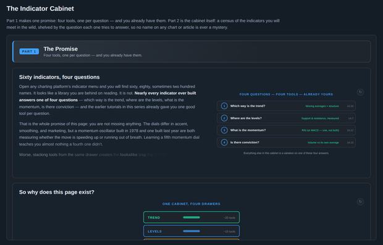This screenshot has width=383, height=245.
Task: Click the "Everything else in this cabinet" caption
Action: [x=286, y=153]
